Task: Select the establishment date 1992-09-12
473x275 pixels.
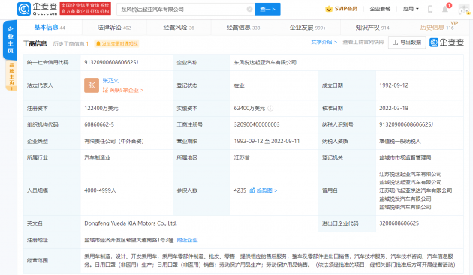Action: pyautogui.click(x=393, y=85)
